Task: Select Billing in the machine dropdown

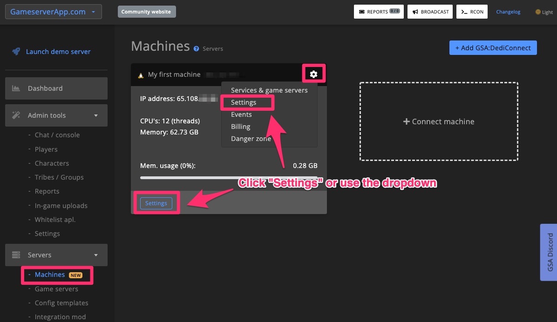Action: point(240,127)
